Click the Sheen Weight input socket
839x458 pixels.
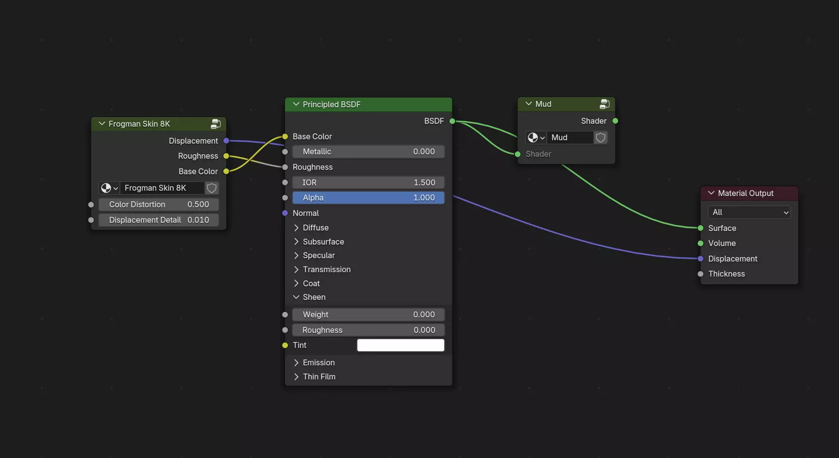285,315
